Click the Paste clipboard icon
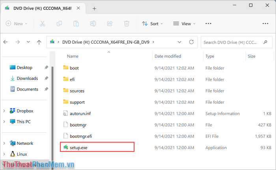The width and height of the screenshot is (276, 170). click(x=76, y=24)
